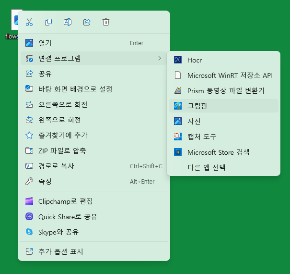This screenshot has width=290, height=274.
Task: Open with 사진 app
Action: (x=223, y=121)
